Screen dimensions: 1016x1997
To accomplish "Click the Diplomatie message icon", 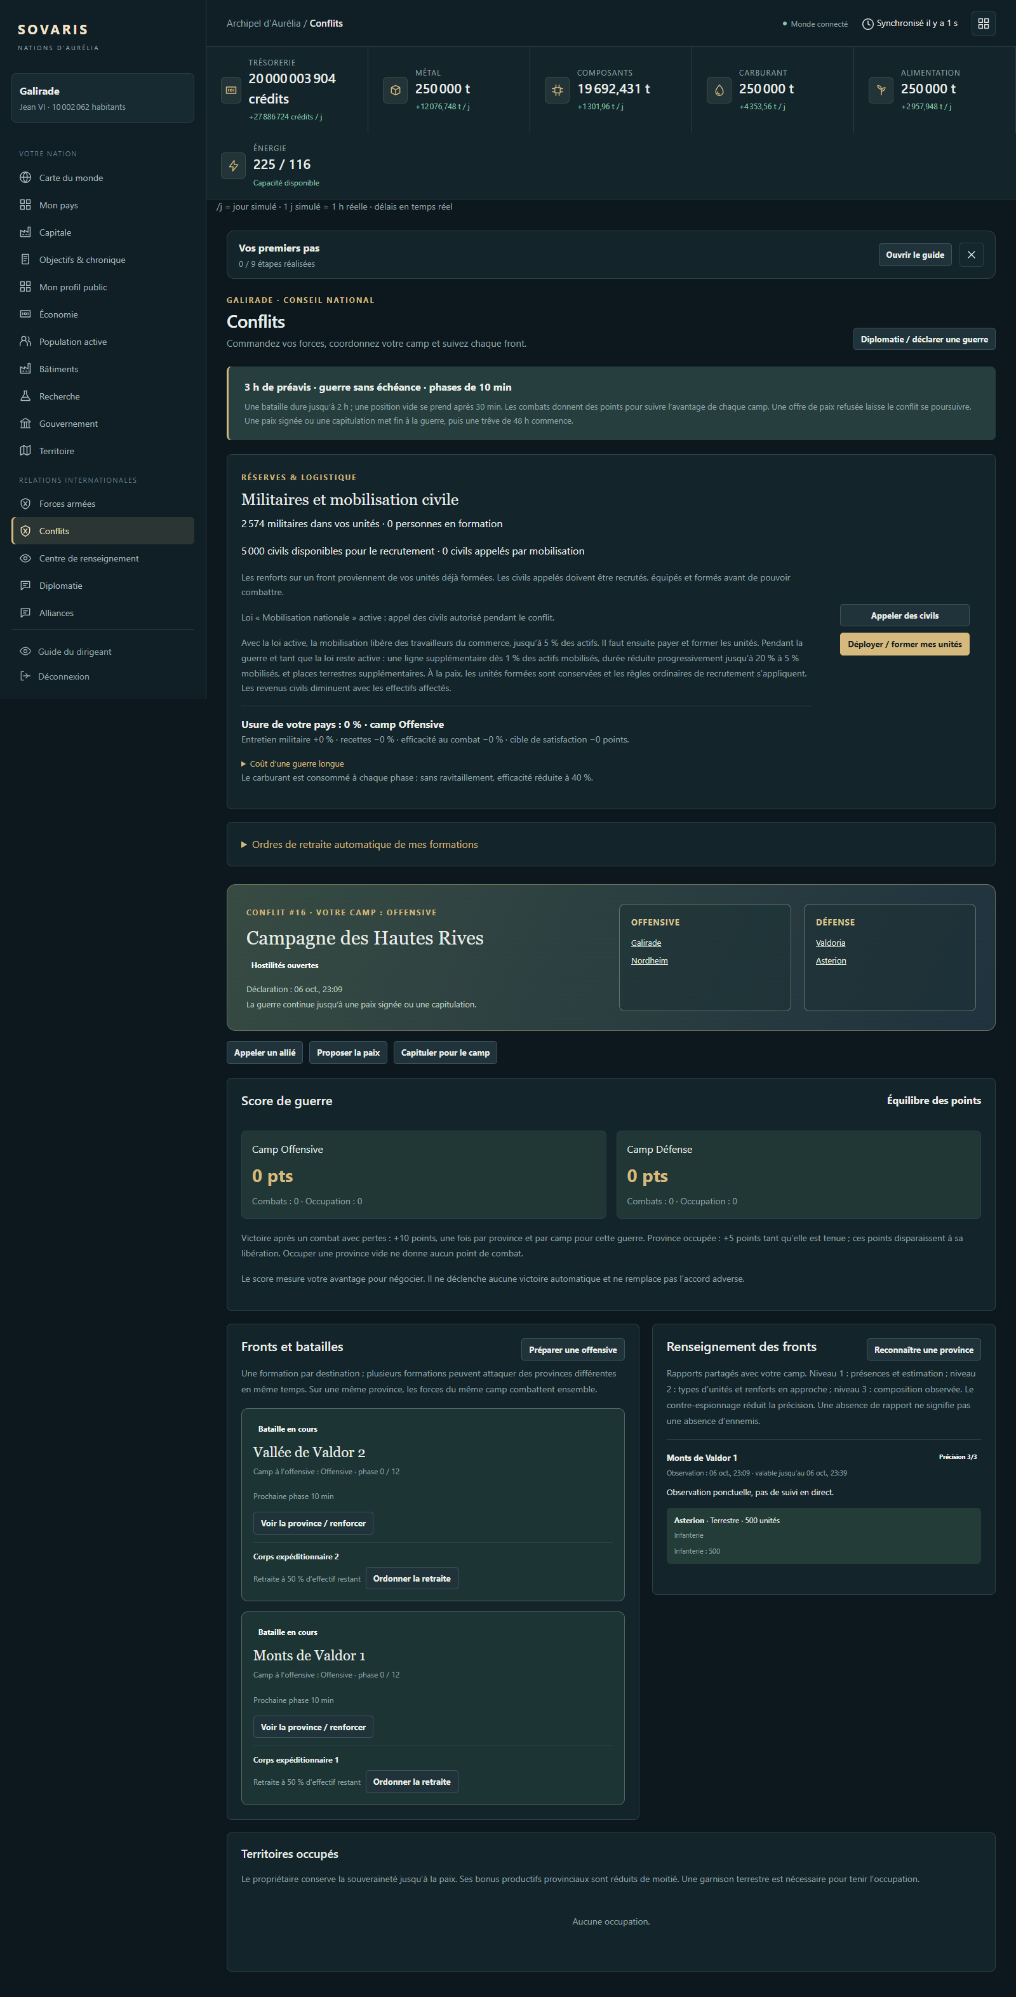I will (25, 585).
